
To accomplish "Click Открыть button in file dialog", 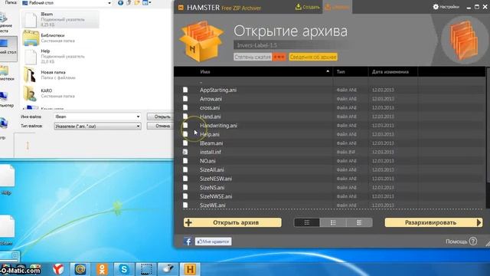I will (160, 117).
